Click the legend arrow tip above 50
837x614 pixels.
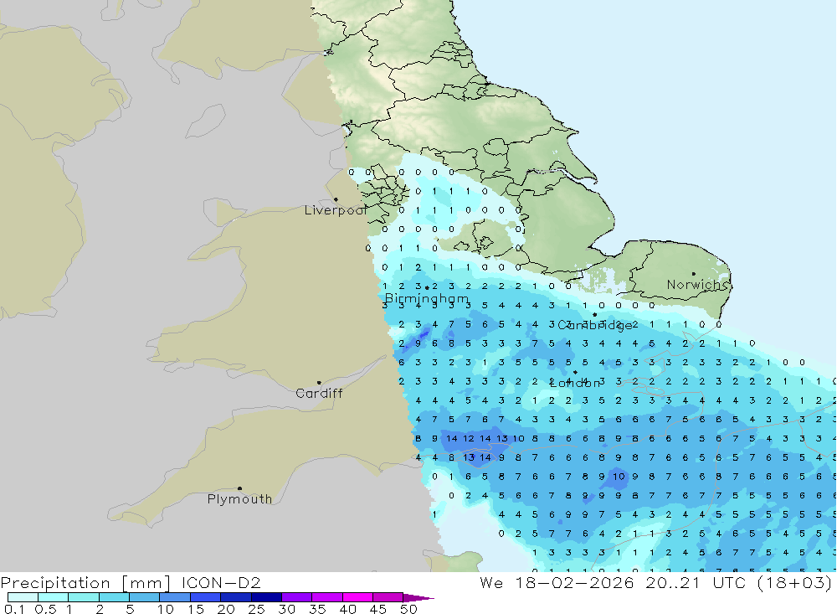(x=419, y=598)
